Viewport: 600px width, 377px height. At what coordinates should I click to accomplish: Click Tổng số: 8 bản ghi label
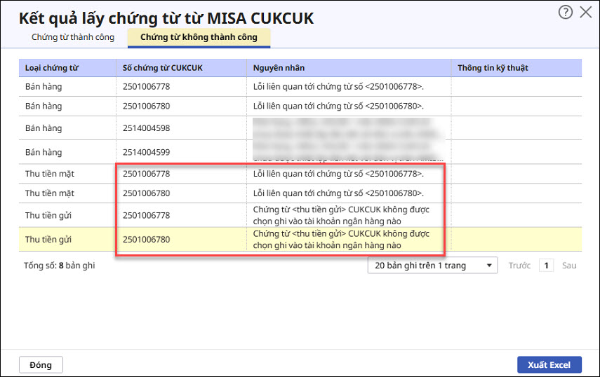coord(60,266)
